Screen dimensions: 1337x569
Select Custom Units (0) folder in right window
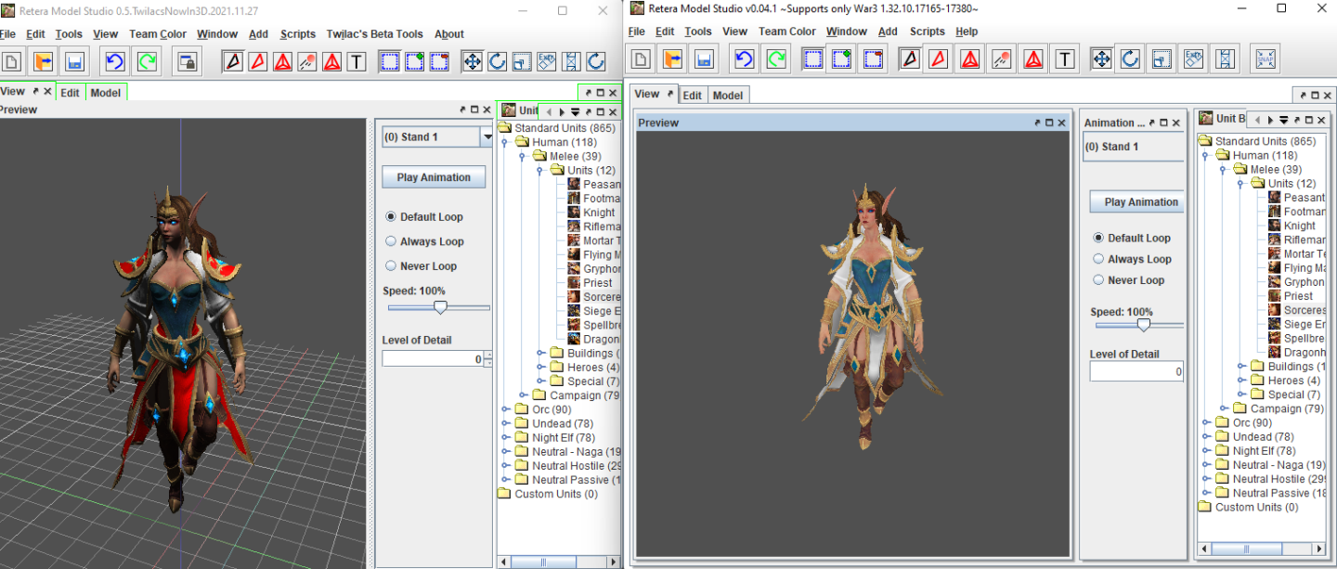tap(1256, 507)
